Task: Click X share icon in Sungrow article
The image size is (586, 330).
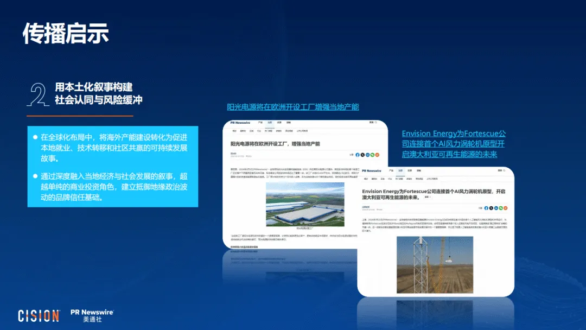Action: click(362, 155)
